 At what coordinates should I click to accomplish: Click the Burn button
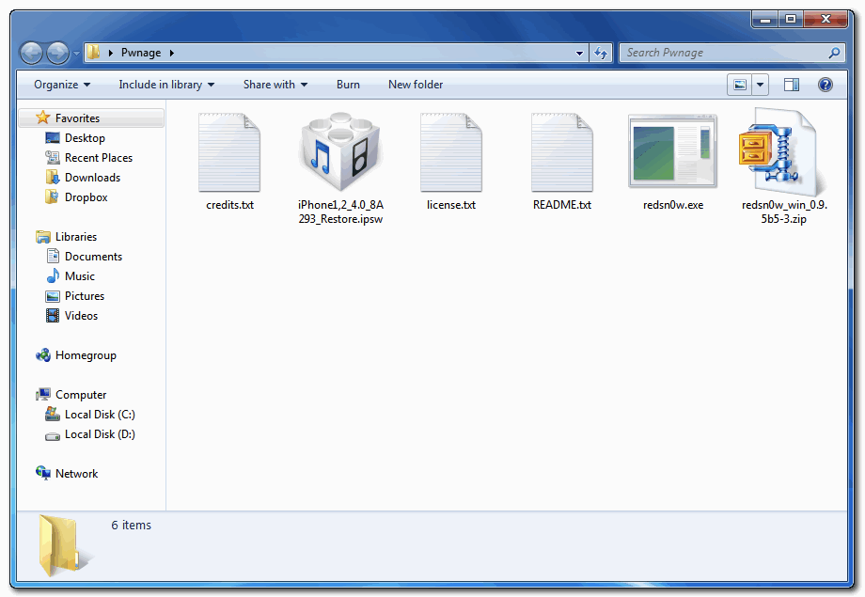click(x=348, y=85)
